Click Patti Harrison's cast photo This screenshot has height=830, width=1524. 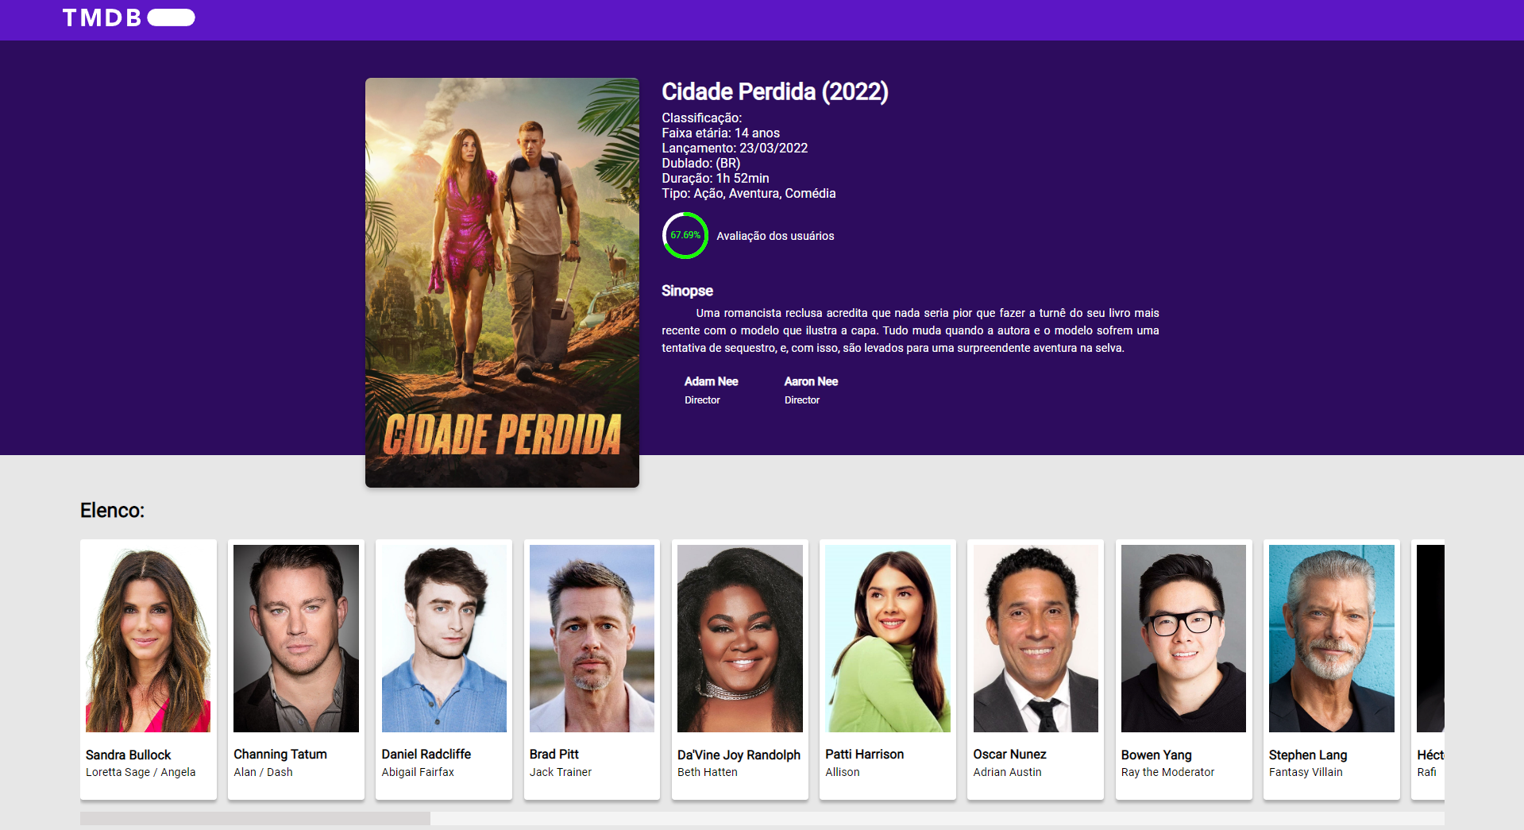tap(888, 639)
